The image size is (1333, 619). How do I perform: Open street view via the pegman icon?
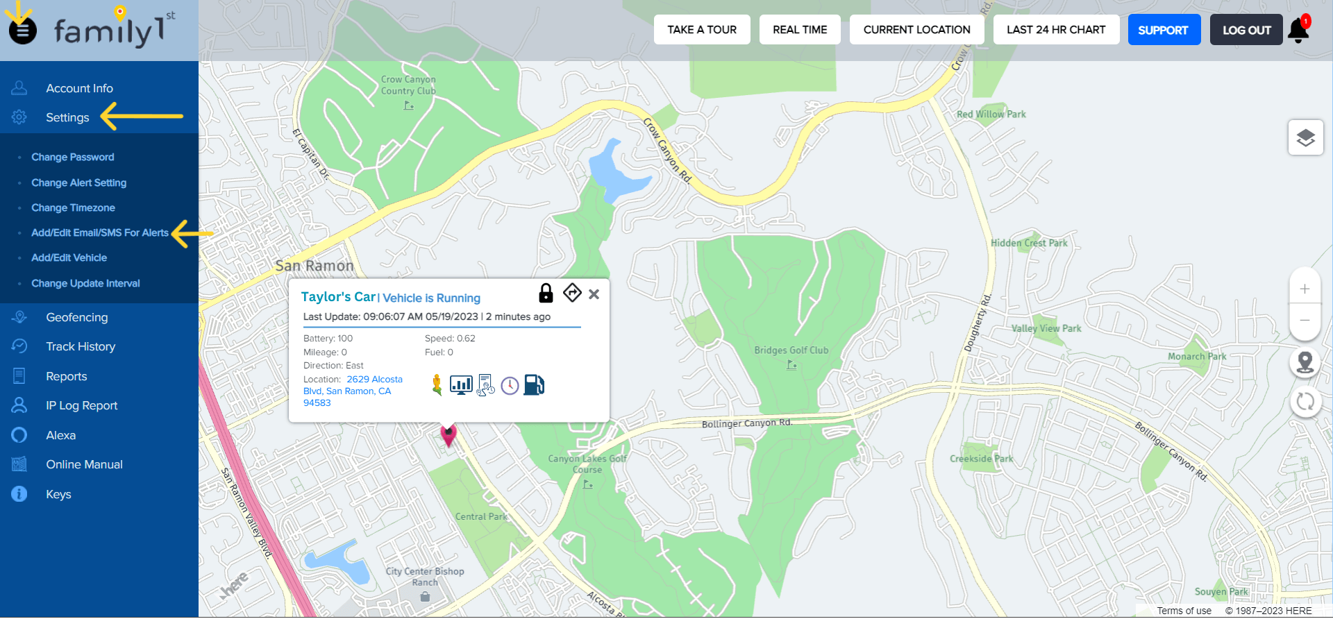[x=437, y=384]
